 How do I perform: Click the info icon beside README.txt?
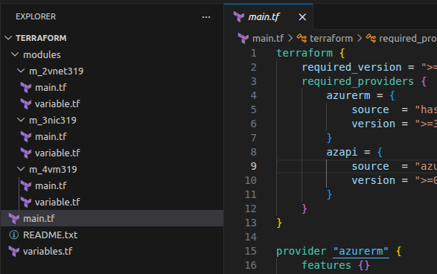tap(14, 235)
